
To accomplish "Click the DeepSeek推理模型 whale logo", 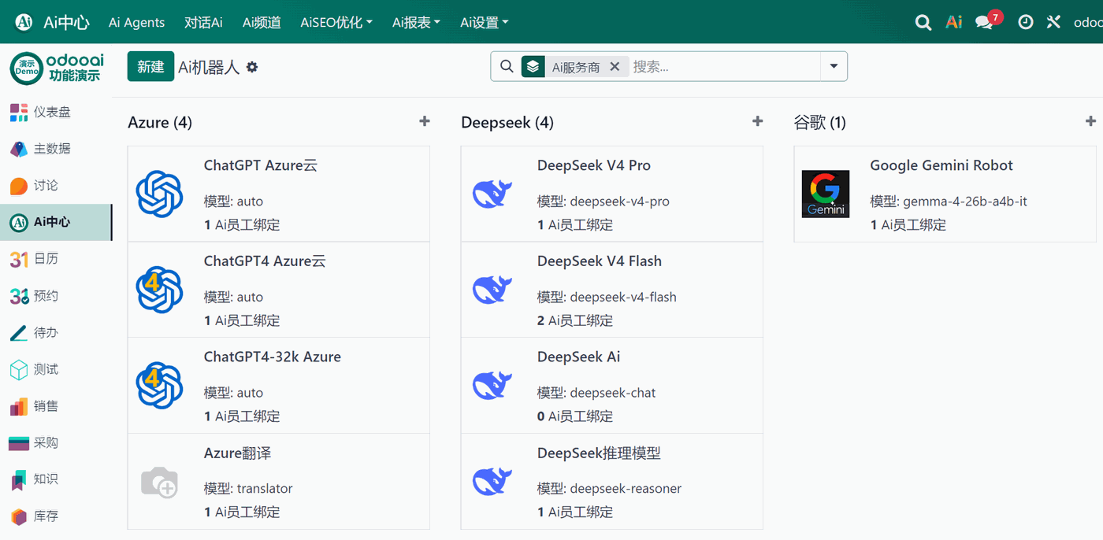I will [x=492, y=481].
